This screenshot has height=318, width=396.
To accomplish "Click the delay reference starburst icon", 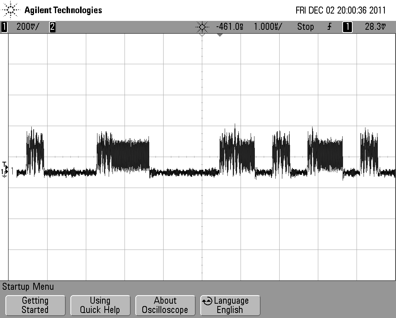I will click(x=202, y=27).
